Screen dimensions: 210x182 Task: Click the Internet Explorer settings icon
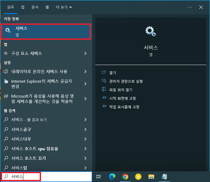(x=6, y=81)
